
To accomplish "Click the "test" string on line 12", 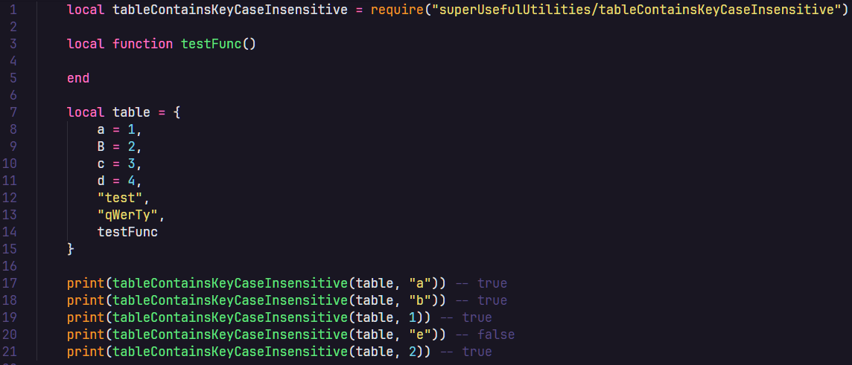I will (x=120, y=198).
